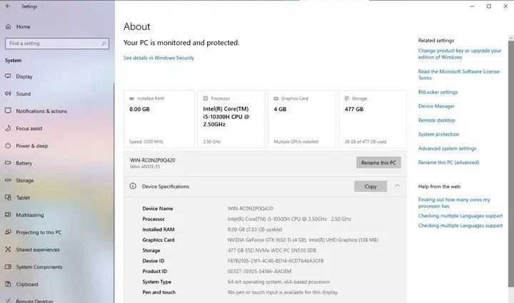The image size is (514, 303).
Task: Select the Projecting to this PC icon
Action: click(x=8, y=232)
